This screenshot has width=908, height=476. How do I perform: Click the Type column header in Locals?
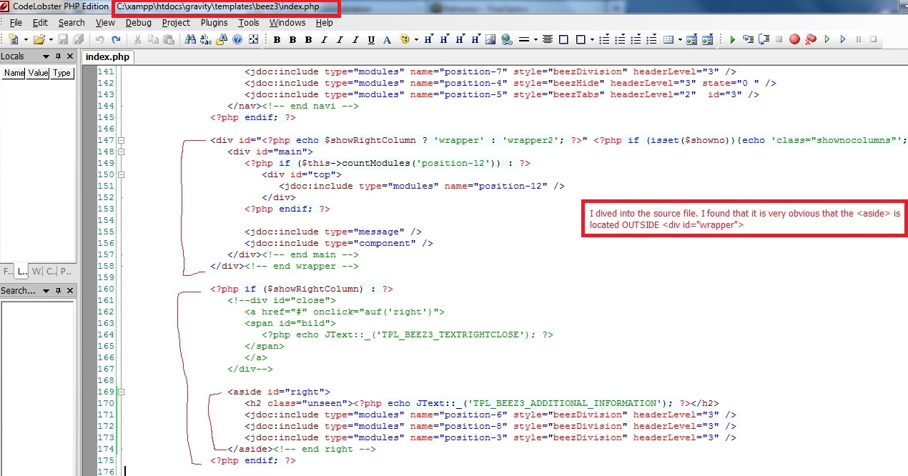[x=61, y=73]
